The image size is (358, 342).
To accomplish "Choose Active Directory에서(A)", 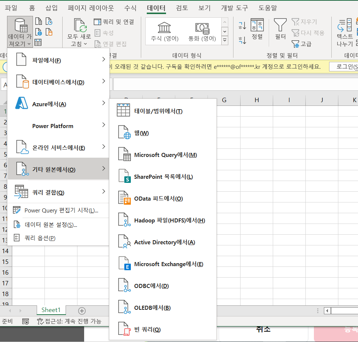I will [x=163, y=242].
